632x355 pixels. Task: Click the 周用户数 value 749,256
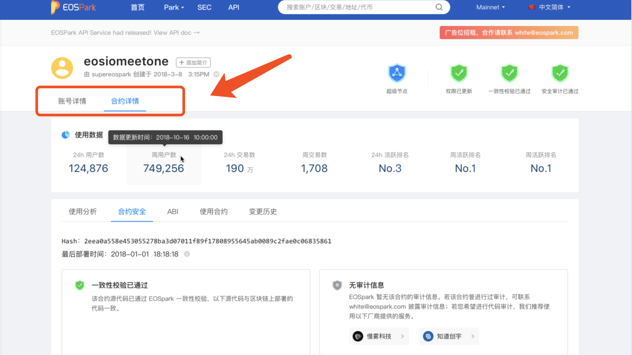[163, 168]
